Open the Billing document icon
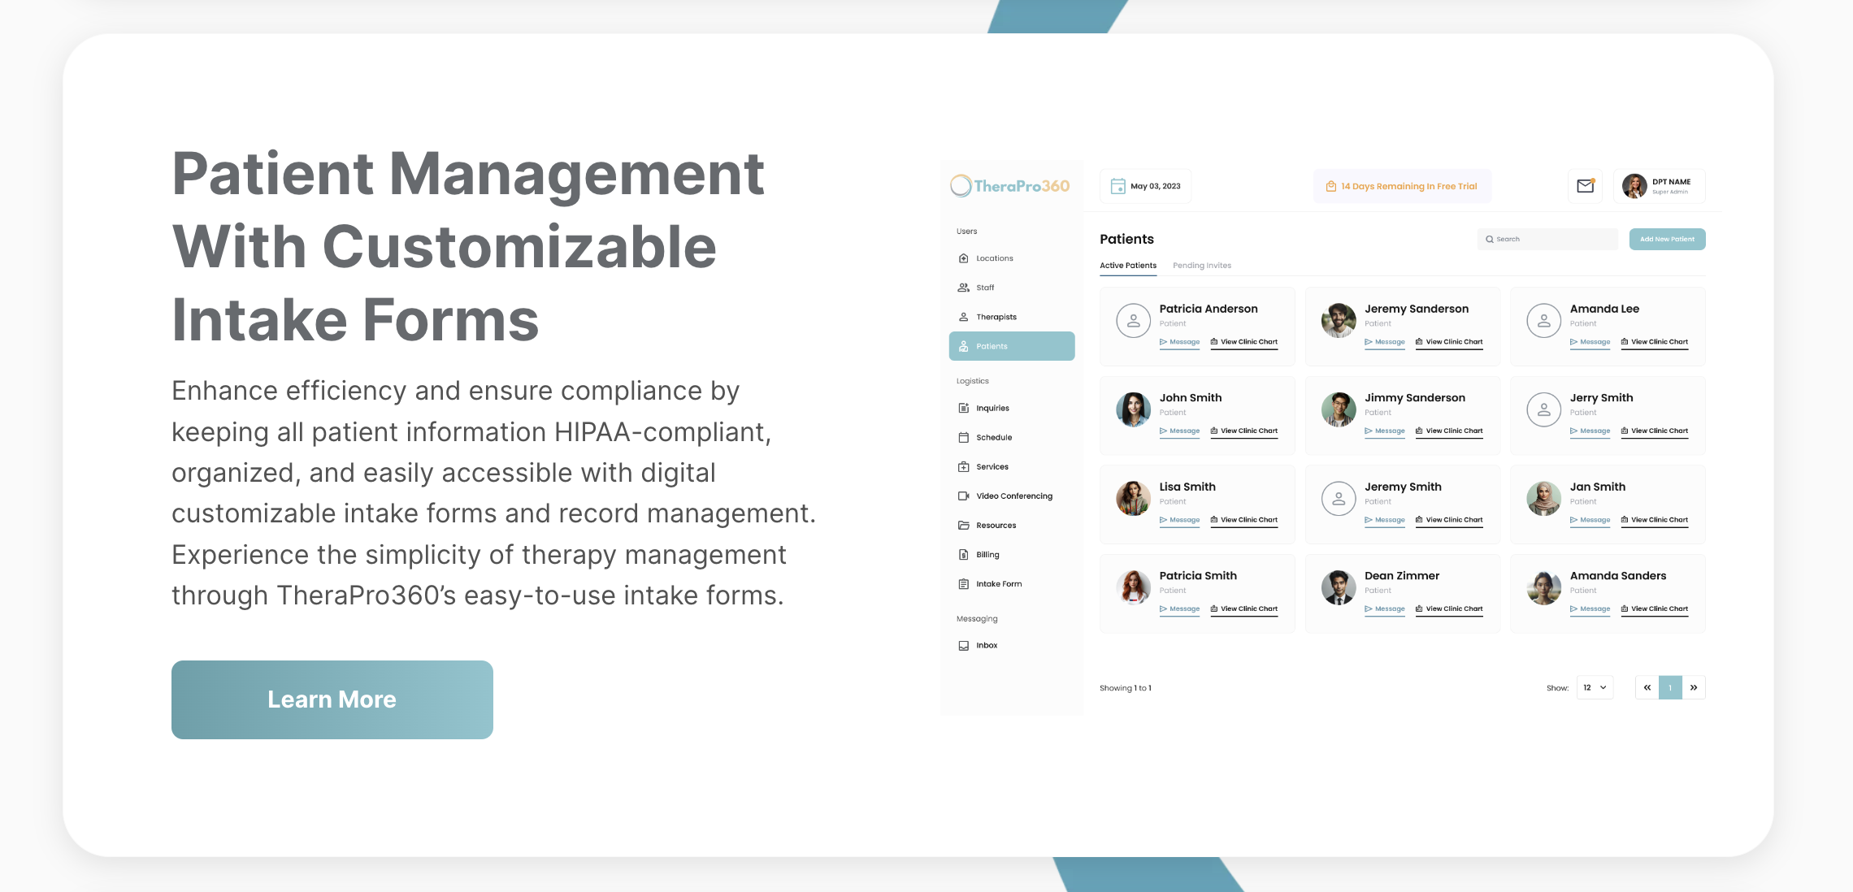Viewport: 1853px width, 892px height. (x=963, y=554)
